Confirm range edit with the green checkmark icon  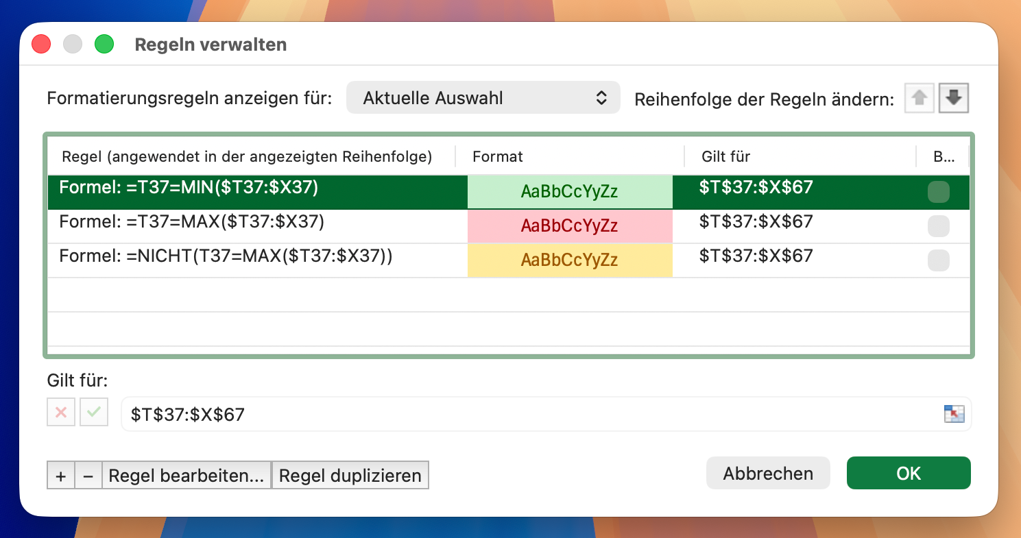click(x=94, y=413)
